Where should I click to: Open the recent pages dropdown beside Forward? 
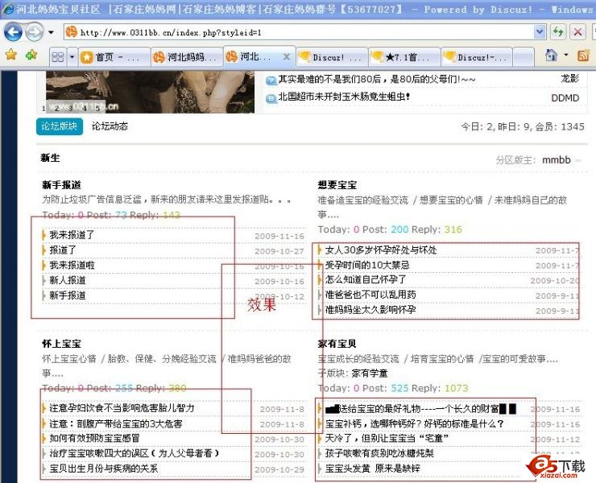(50, 33)
